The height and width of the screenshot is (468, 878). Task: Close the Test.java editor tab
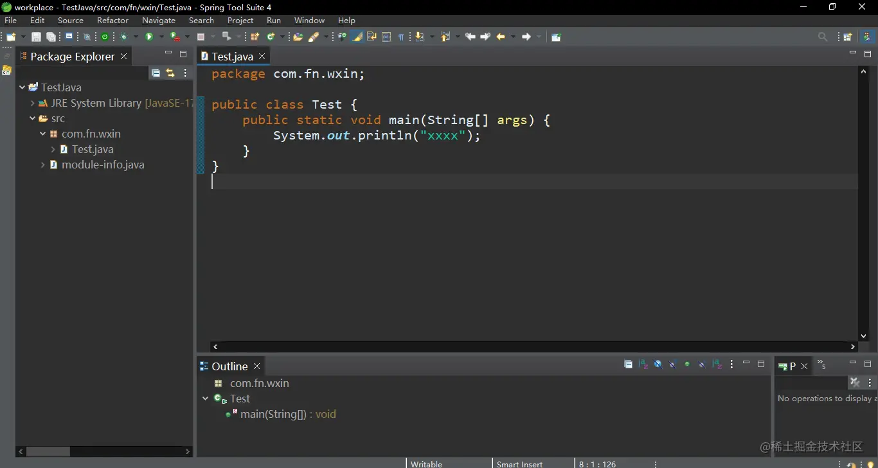(262, 57)
